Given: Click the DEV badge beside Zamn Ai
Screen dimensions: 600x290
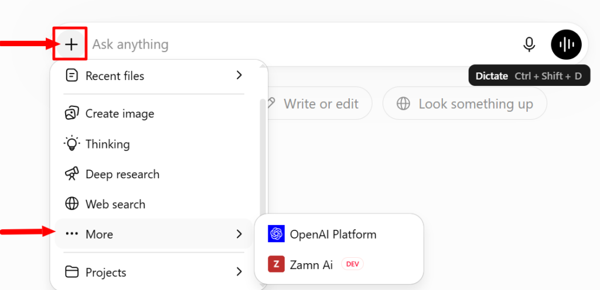Looking at the screenshot, I should click(x=352, y=264).
